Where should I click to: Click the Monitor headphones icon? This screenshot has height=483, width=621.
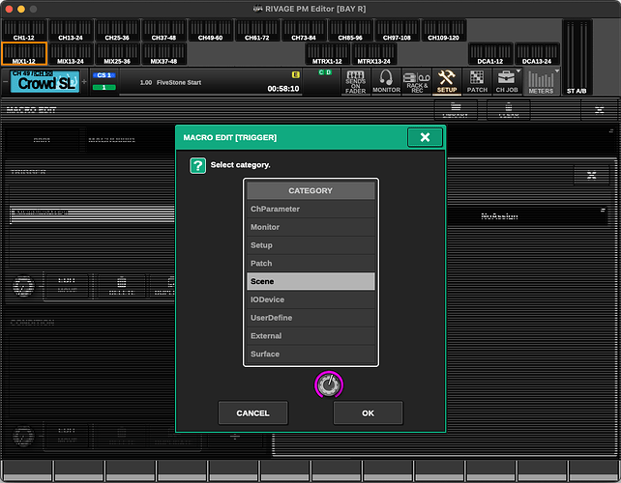pos(386,81)
